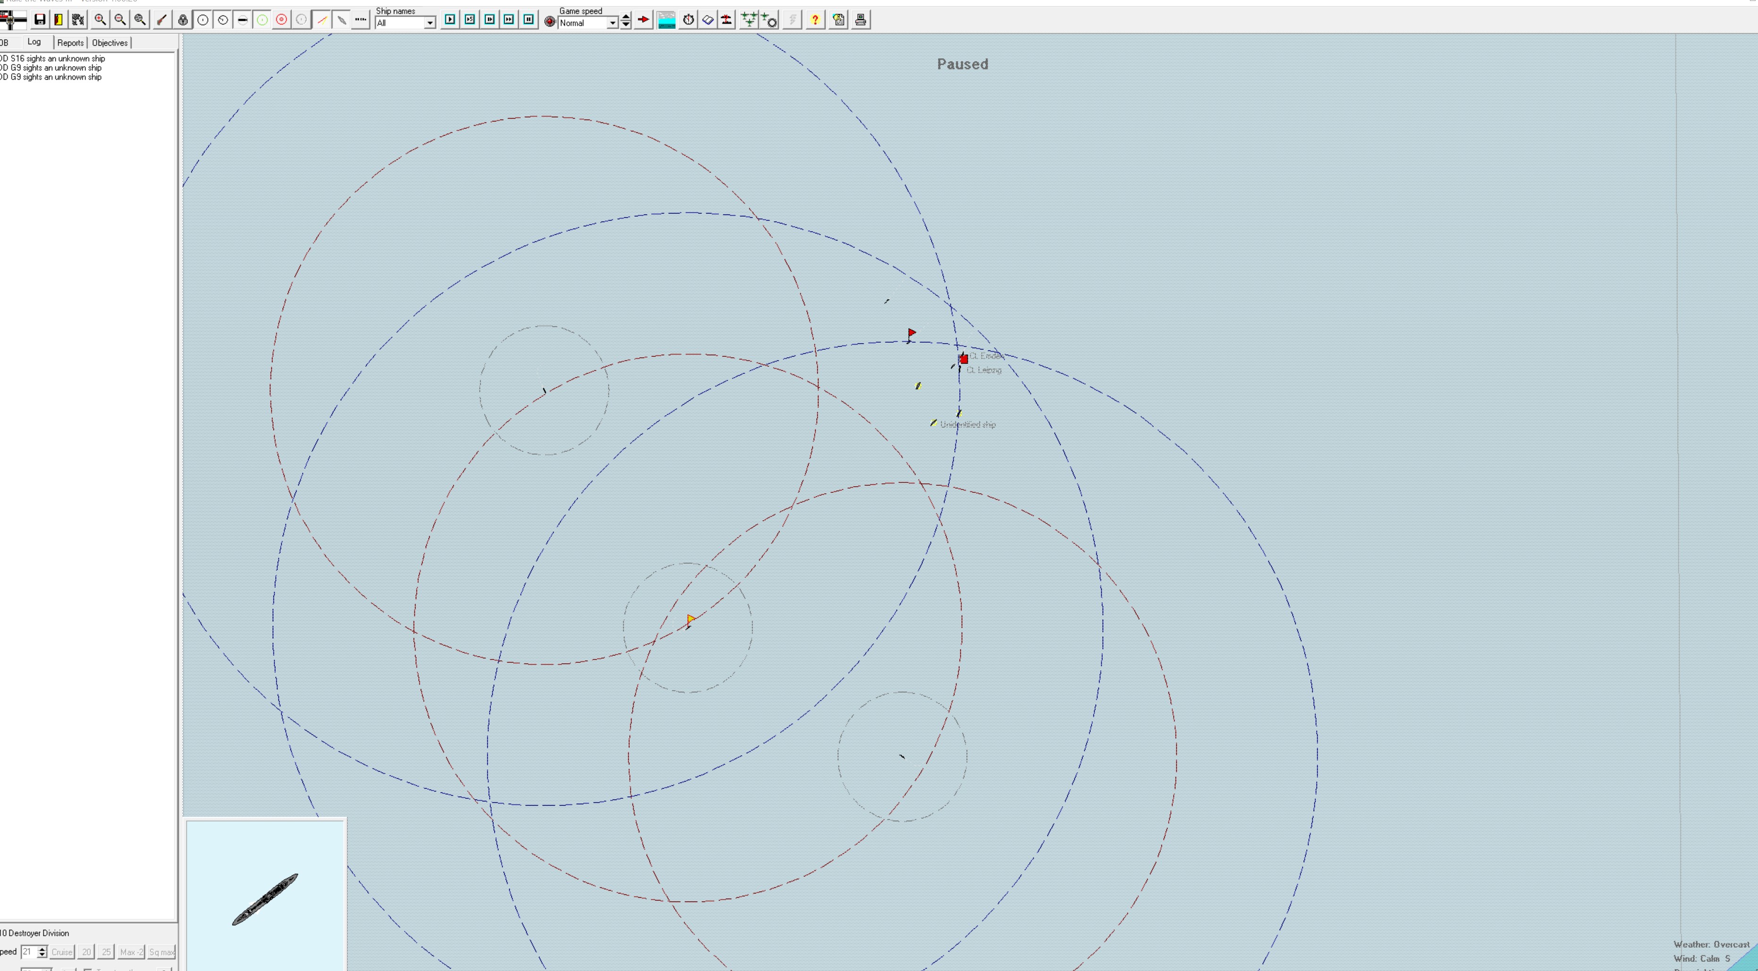Click the document notes icon
Viewport: 1758px width, 971px height.
[x=839, y=20]
